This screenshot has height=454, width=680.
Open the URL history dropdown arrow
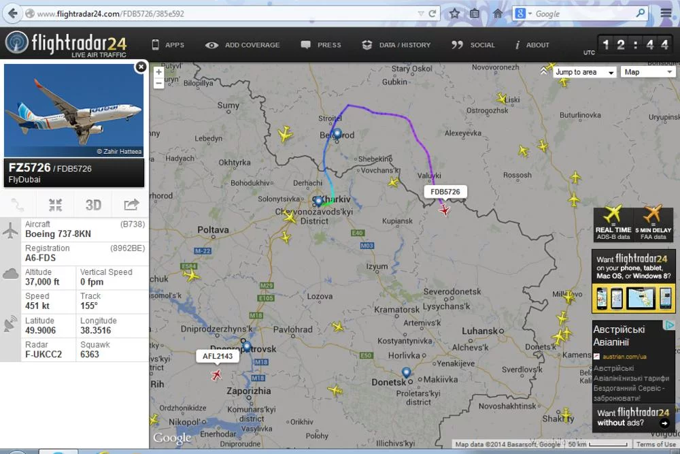tap(421, 14)
